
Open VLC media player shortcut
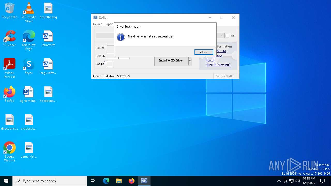click(x=29, y=12)
